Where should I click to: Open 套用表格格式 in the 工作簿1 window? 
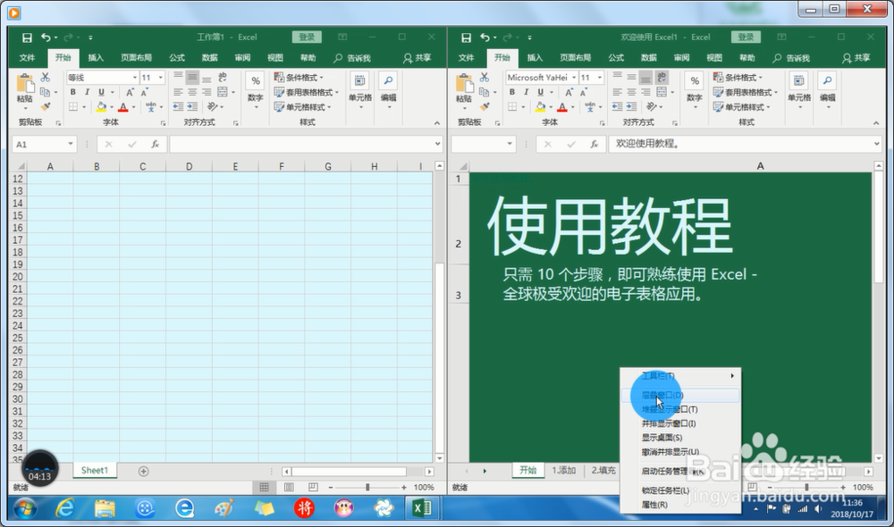tap(306, 92)
